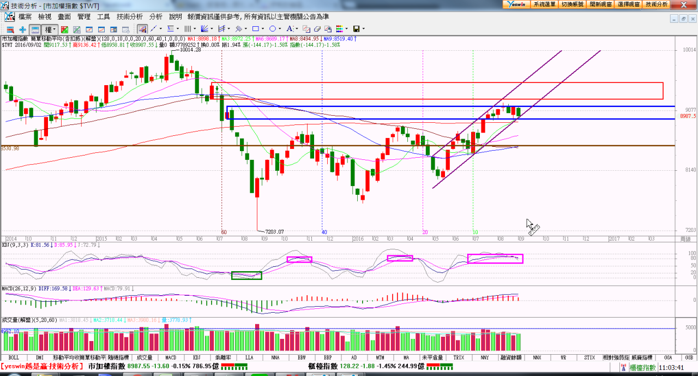
Task: Select the ellipse drawing tool
Action: coord(273,29)
